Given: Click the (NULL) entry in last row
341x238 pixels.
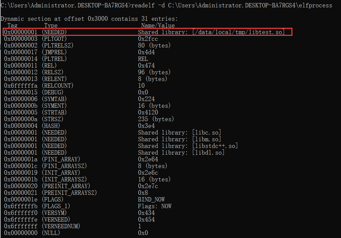Looking at the screenshot, I should point(51,233).
